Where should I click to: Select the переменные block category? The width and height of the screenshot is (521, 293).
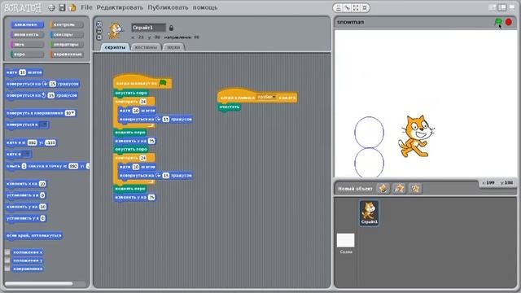[x=67, y=55]
